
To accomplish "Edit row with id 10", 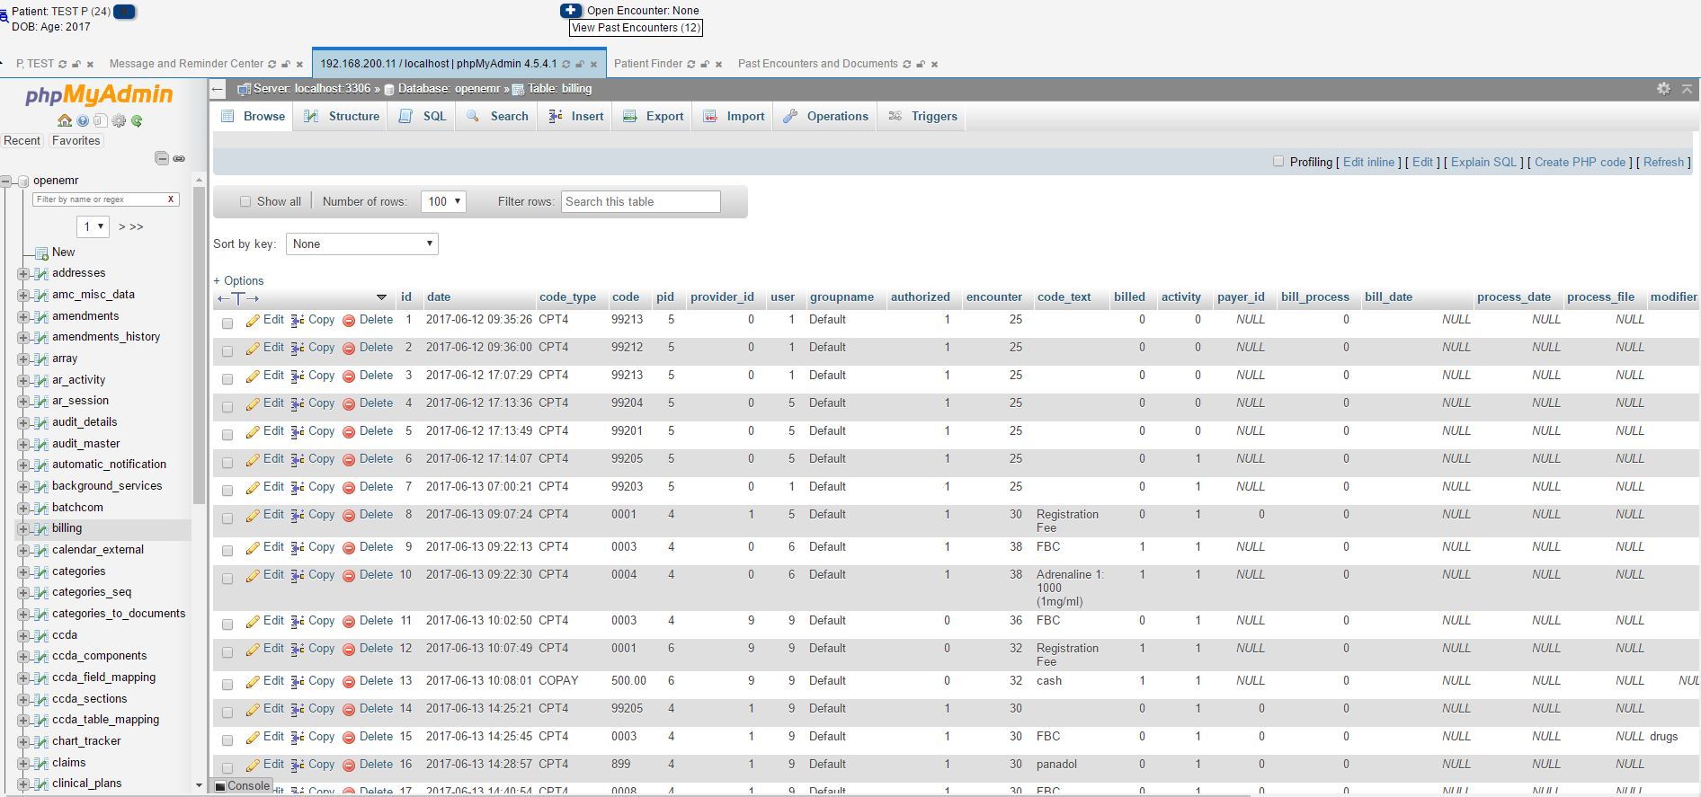I will click(x=265, y=575).
